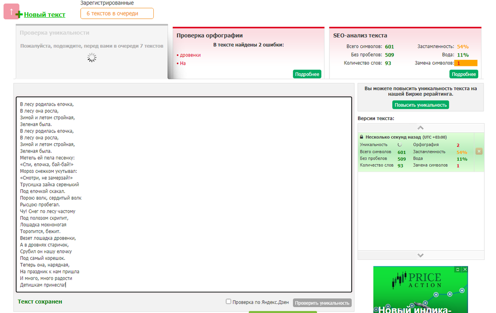Open the Новый текст link
The width and height of the screenshot is (496, 313).
point(45,15)
